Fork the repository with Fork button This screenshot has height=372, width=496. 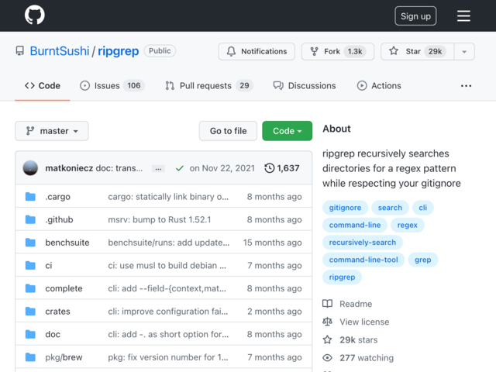(338, 51)
